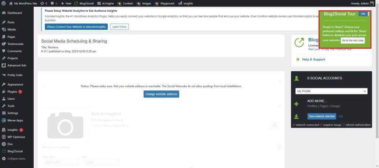The image size is (379, 168).
Task: Click the refresh icon beside the URL field
Action: [x=274, y=126]
